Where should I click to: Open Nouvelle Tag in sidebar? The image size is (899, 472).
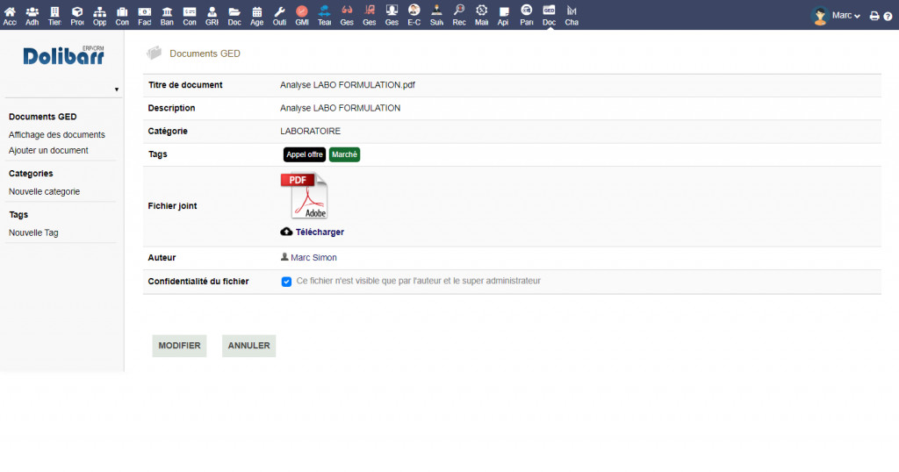click(33, 232)
